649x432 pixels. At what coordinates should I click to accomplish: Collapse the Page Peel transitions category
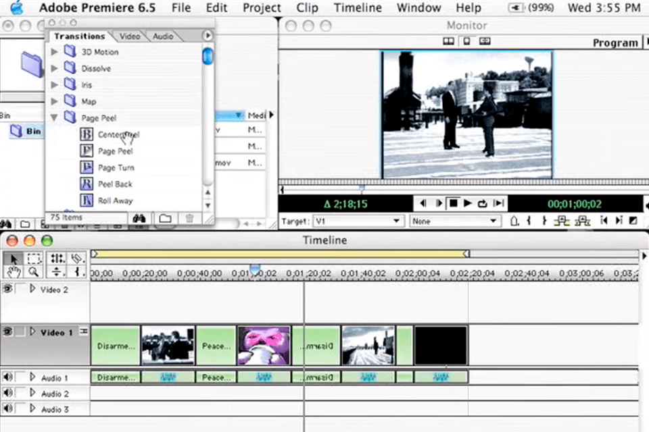(x=54, y=117)
